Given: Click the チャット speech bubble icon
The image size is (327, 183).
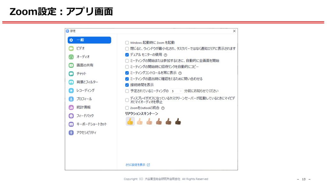Looking at the screenshot, I should (71, 74).
